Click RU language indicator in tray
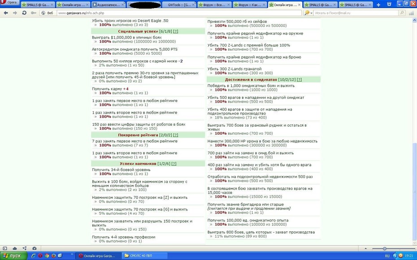The image size is (417, 260). click(x=387, y=256)
